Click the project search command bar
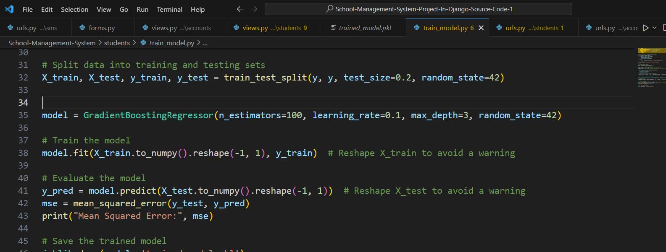 [418, 9]
